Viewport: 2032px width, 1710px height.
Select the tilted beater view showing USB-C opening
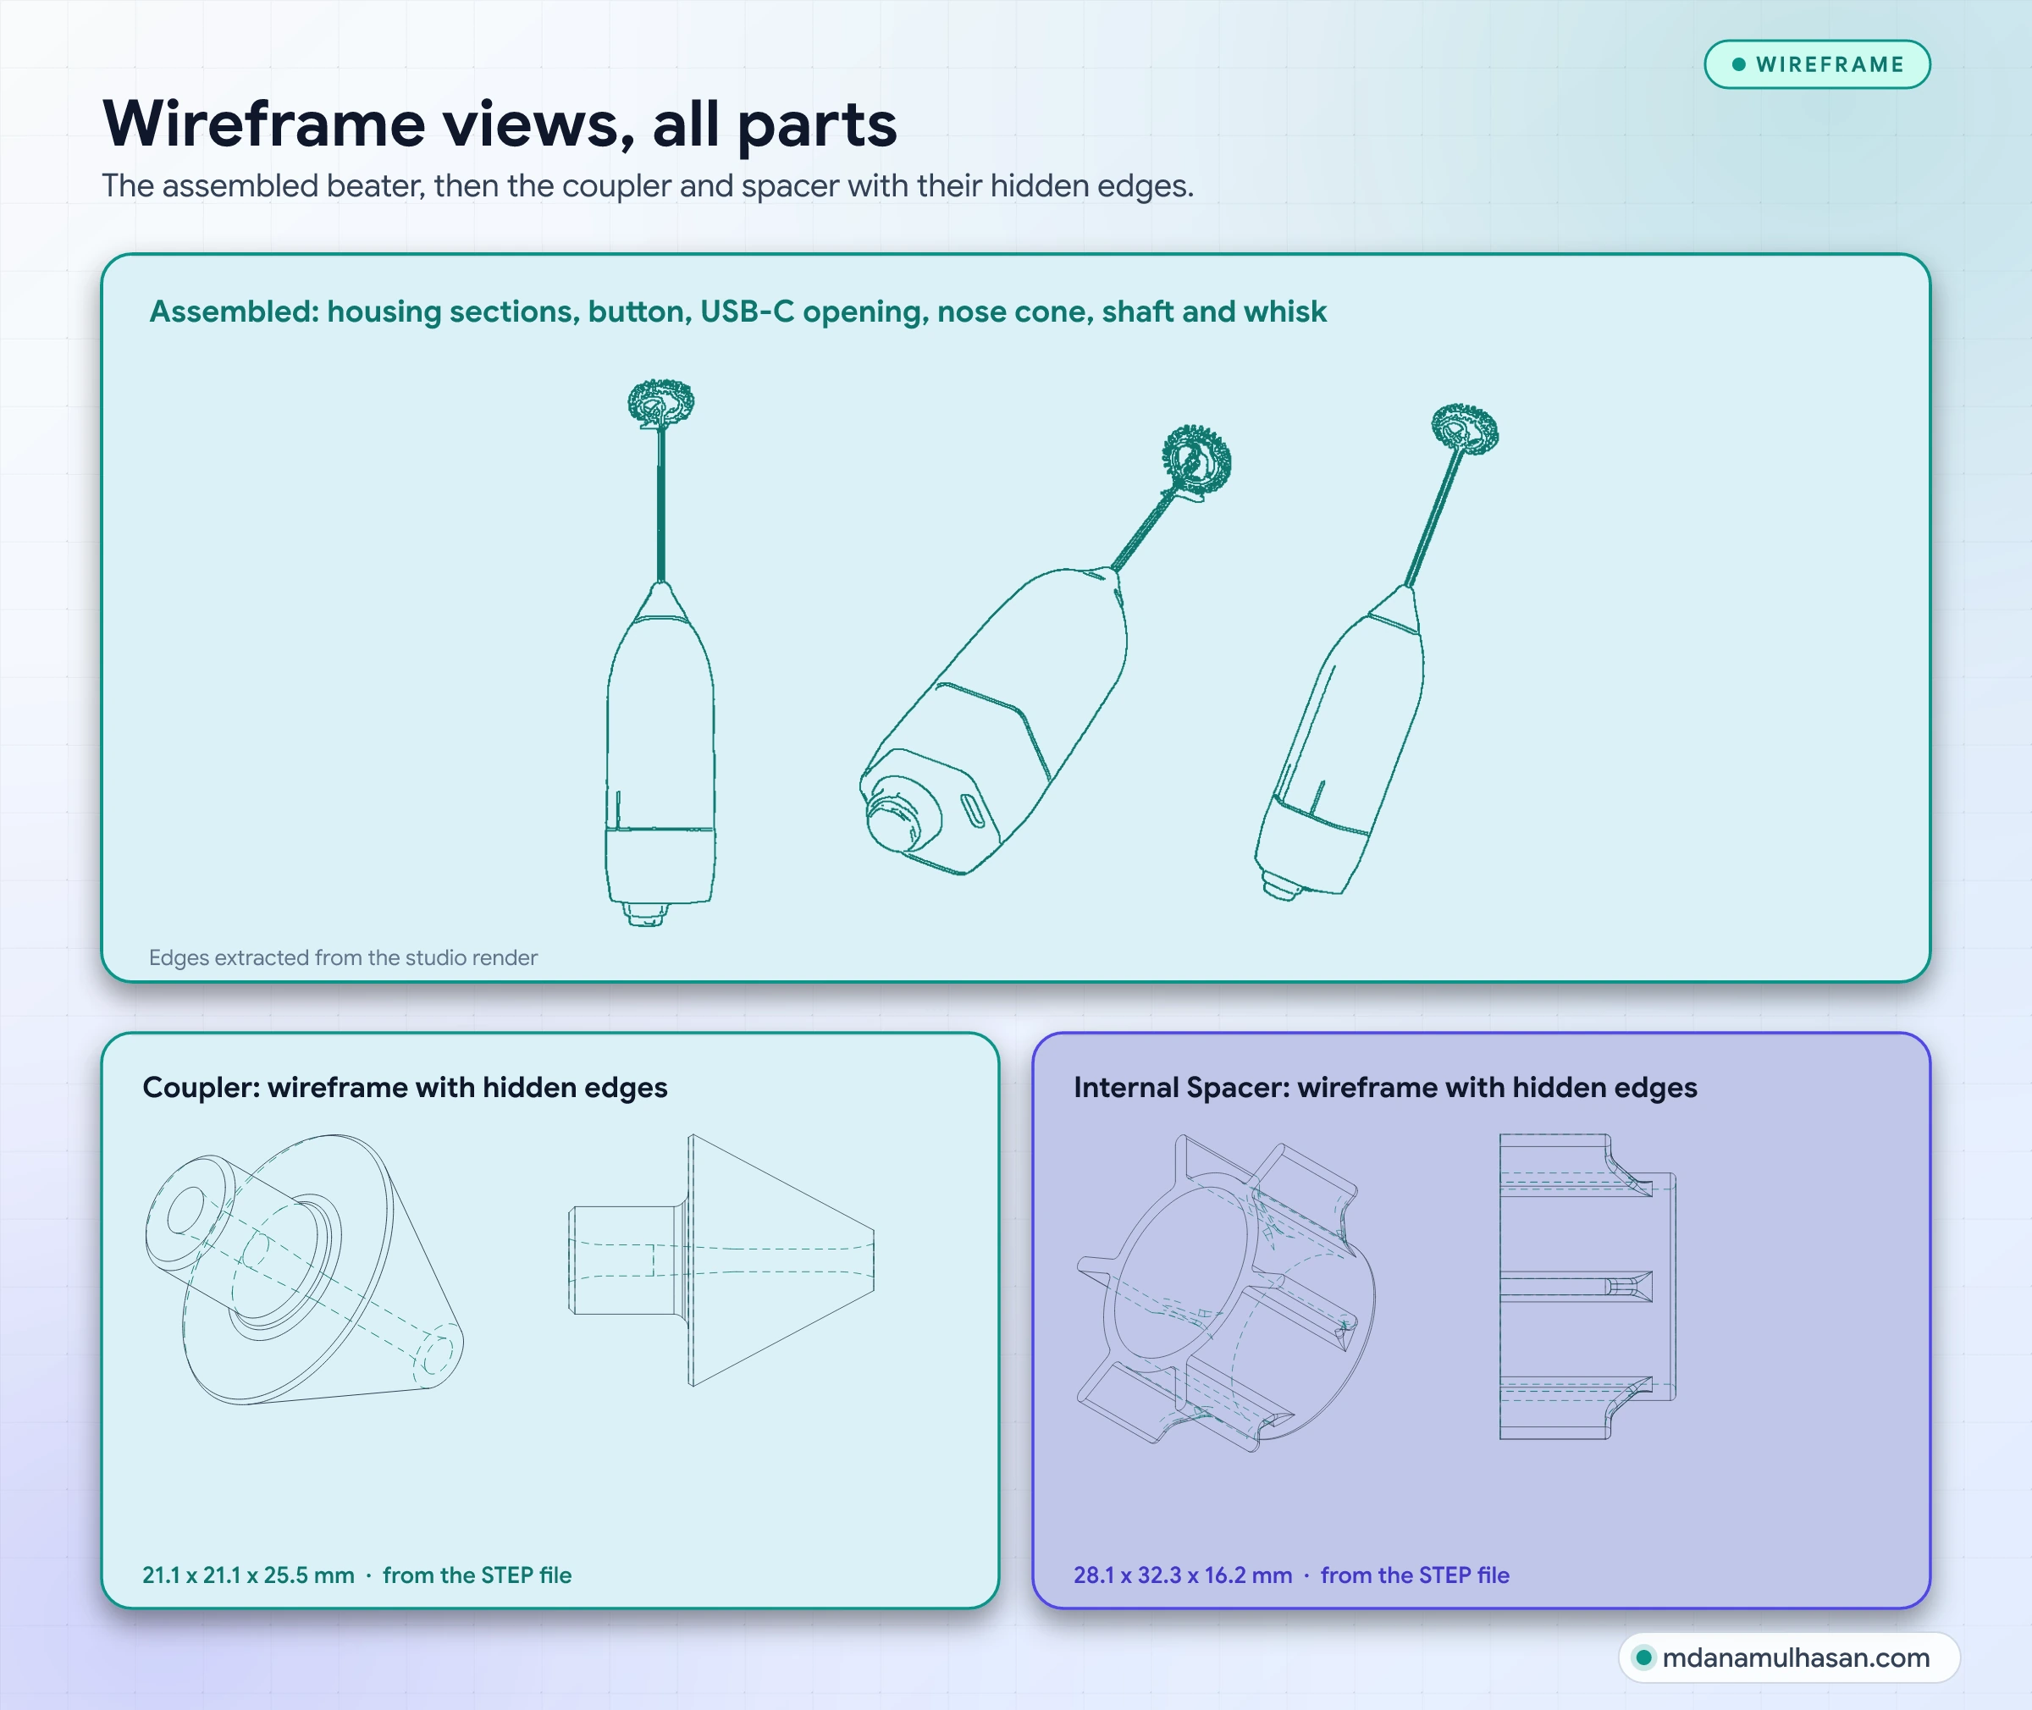click(x=1045, y=649)
